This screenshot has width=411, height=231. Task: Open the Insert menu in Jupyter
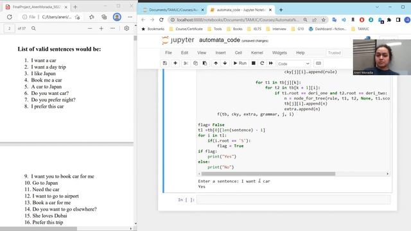tap(220, 53)
